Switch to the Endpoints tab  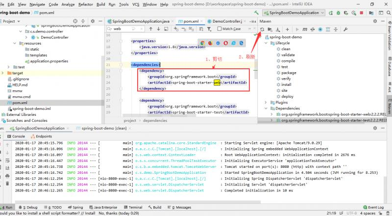tap(41, 136)
